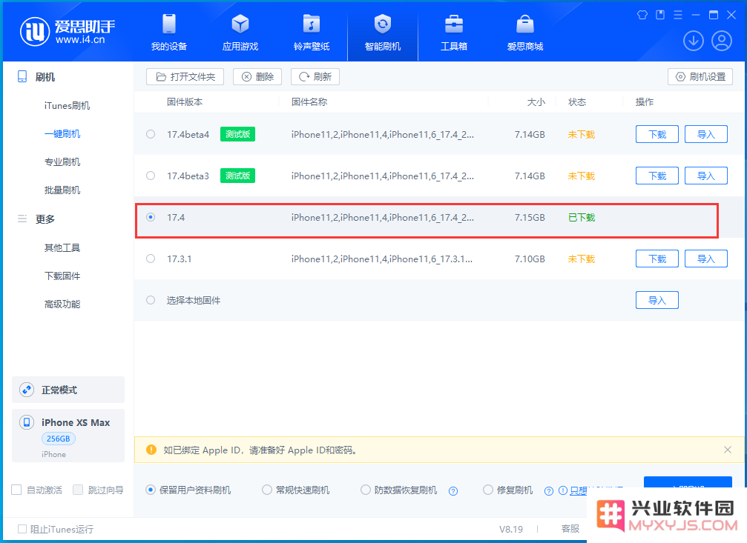
Task: Click the 已下载 status of 17.4
Action: [582, 218]
